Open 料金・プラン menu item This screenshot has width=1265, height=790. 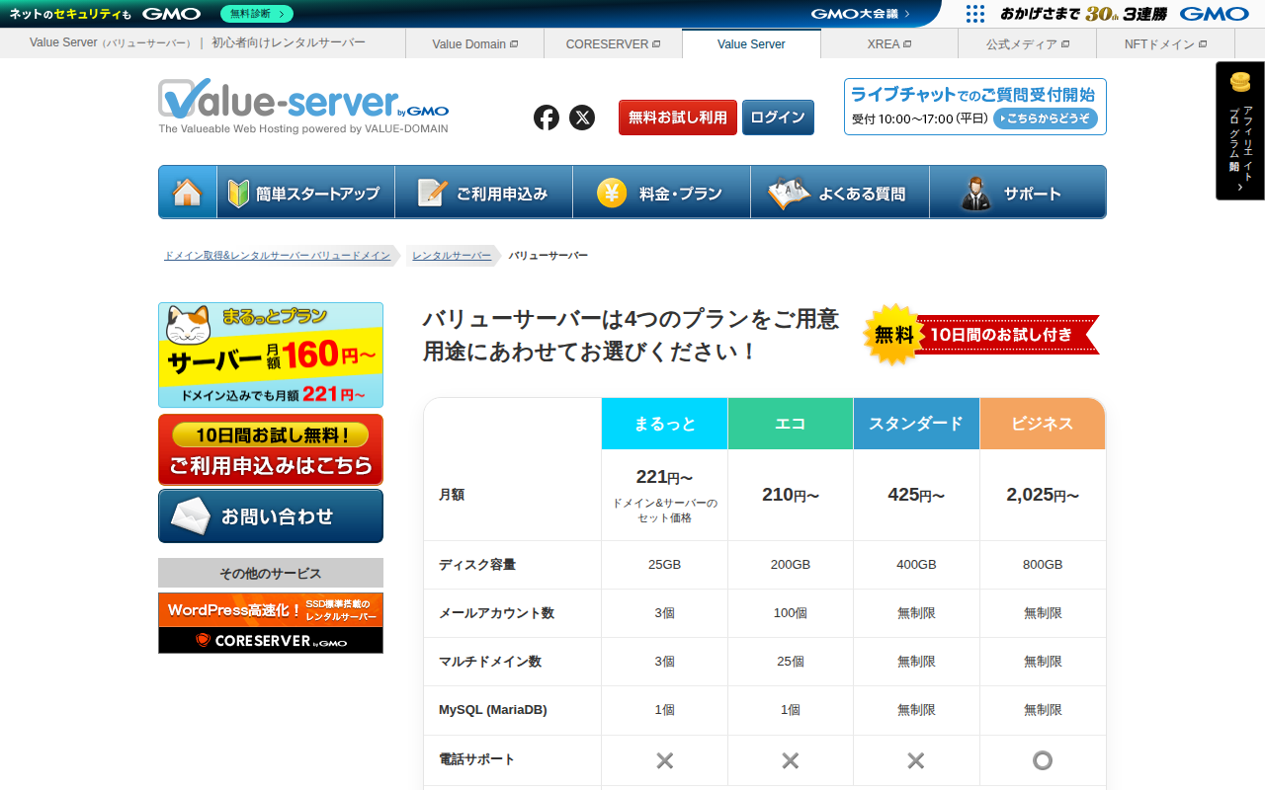coord(661,192)
